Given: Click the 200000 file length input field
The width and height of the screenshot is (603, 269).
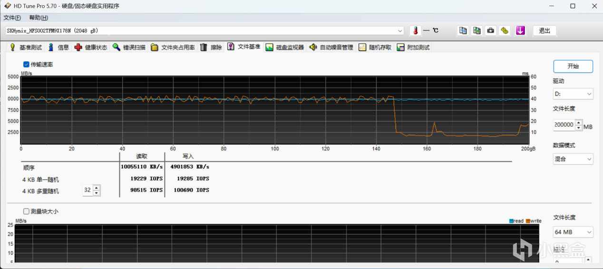Looking at the screenshot, I should click(564, 125).
